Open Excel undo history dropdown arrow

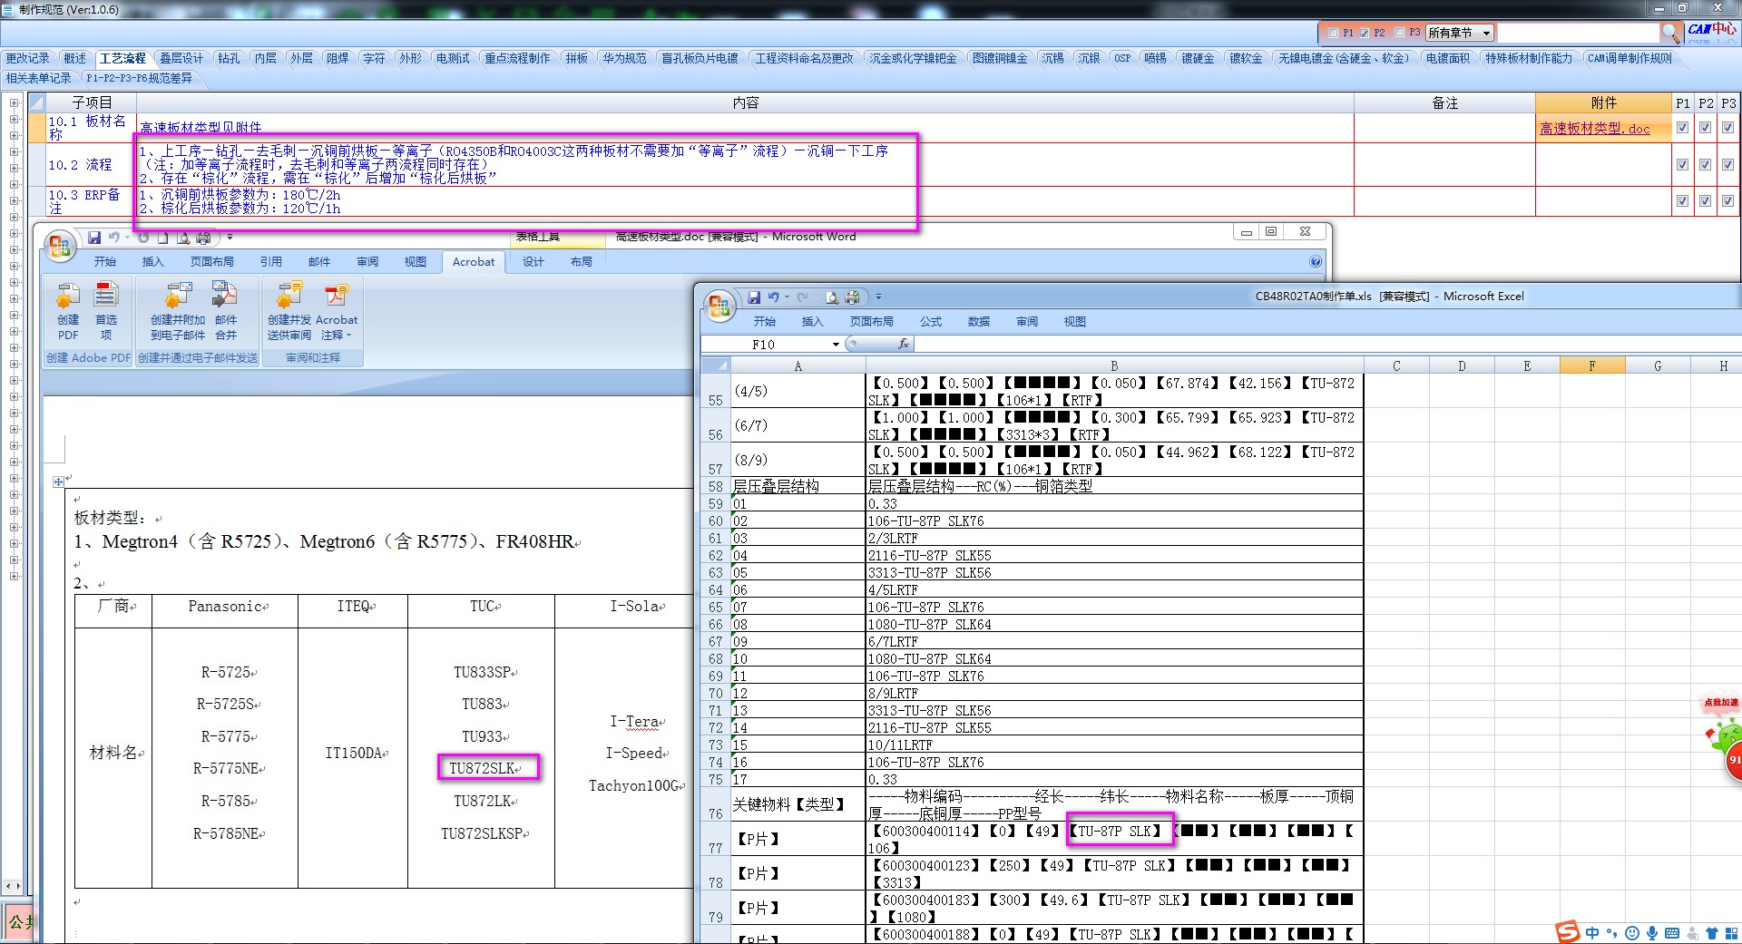point(787,297)
